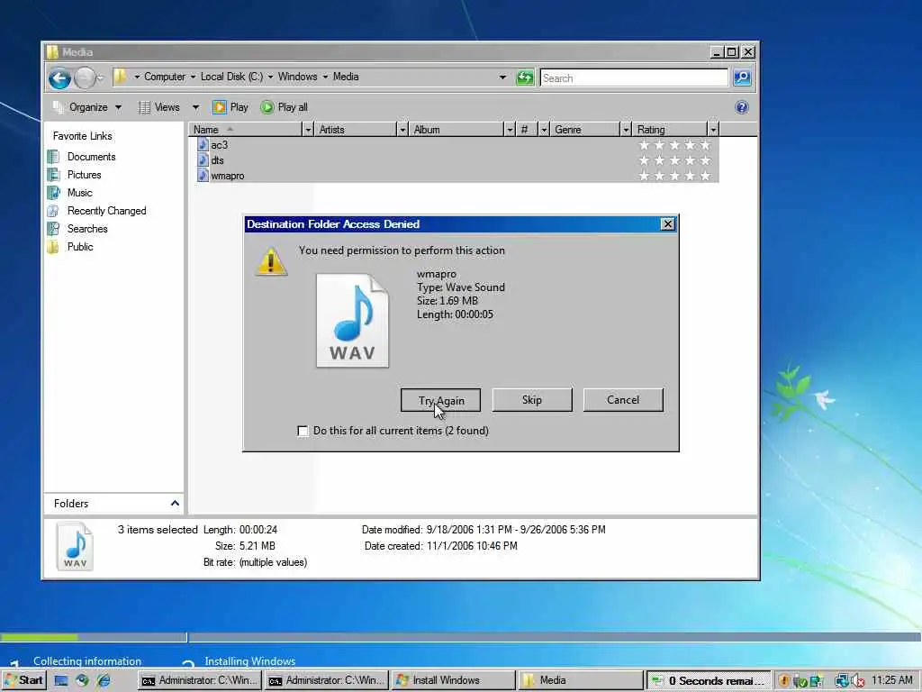Viewport: 922px width, 692px height.
Task: Set the wmapro rating to one star
Action: click(644, 176)
